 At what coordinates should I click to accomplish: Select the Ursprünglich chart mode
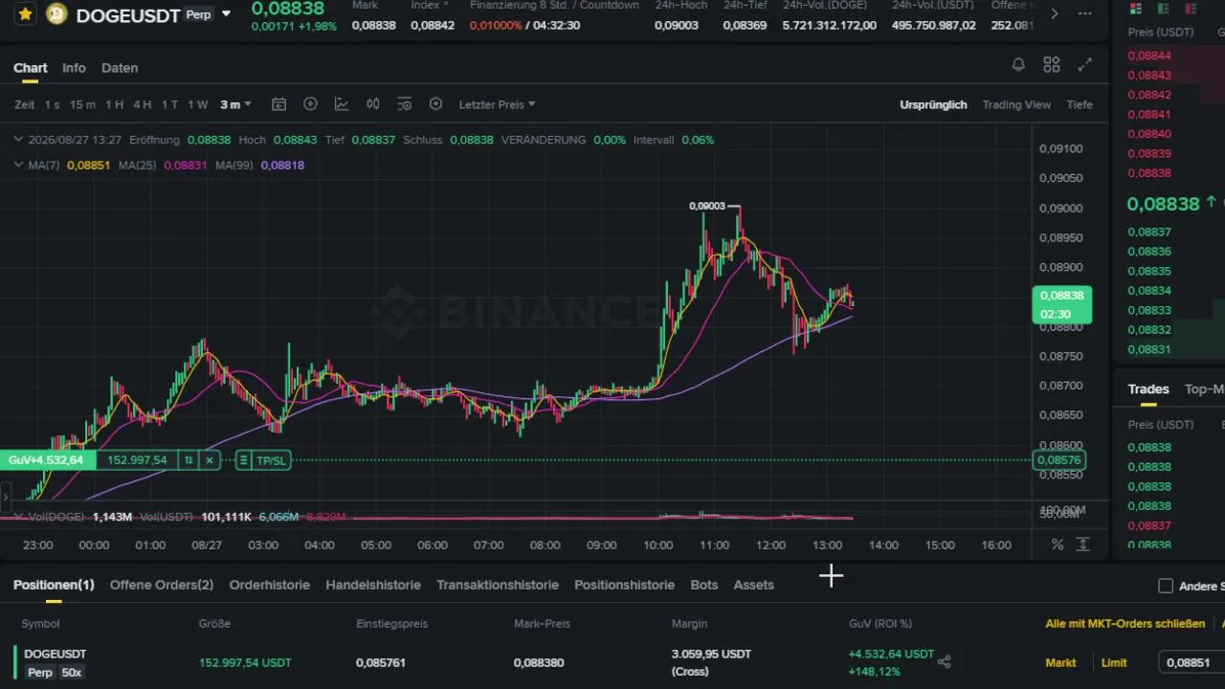coord(933,104)
